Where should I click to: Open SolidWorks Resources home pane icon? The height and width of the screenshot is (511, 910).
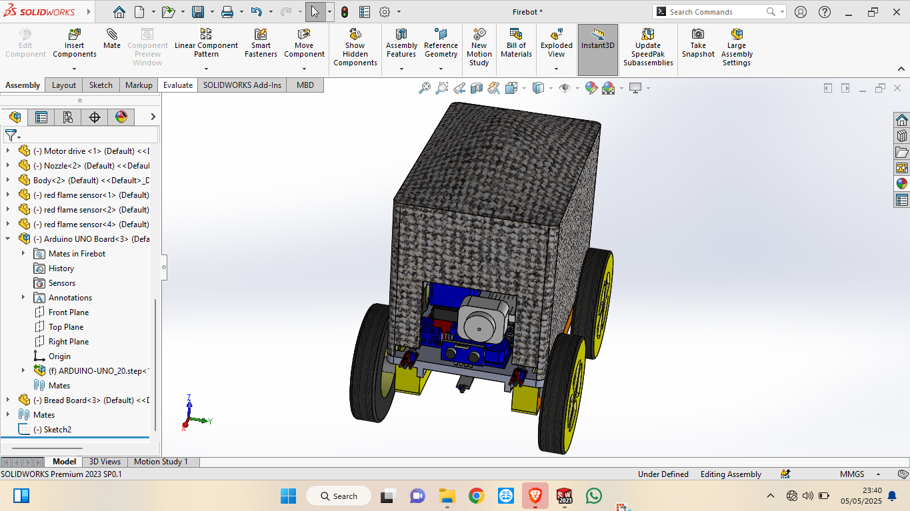tap(902, 120)
